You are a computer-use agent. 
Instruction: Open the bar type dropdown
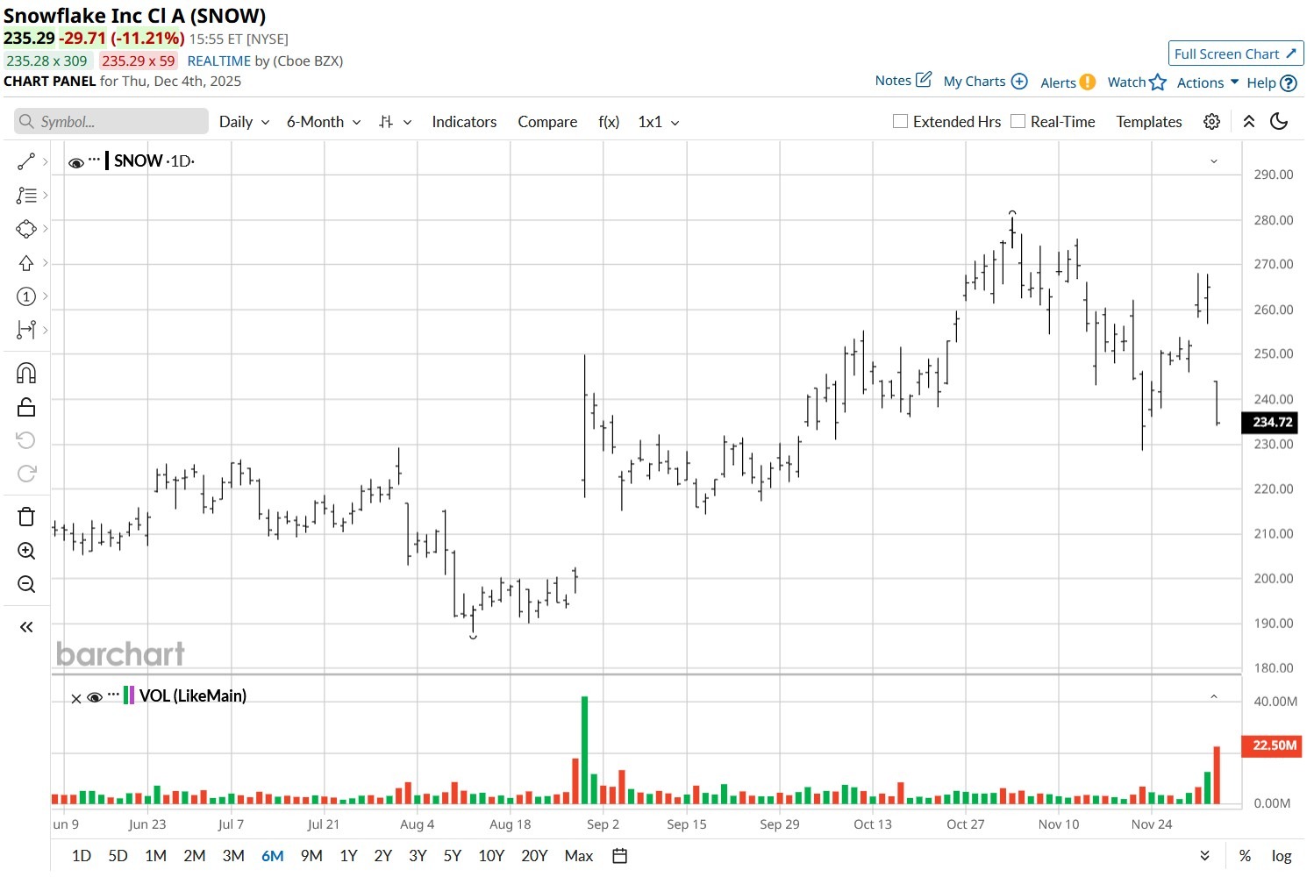coord(395,122)
